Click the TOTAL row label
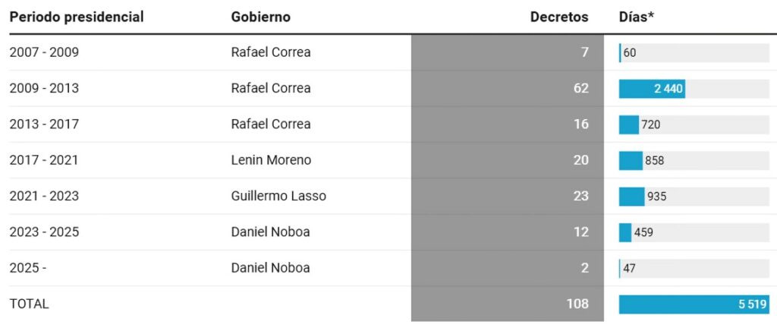This screenshot has height=331, width=777. tap(29, 304)
